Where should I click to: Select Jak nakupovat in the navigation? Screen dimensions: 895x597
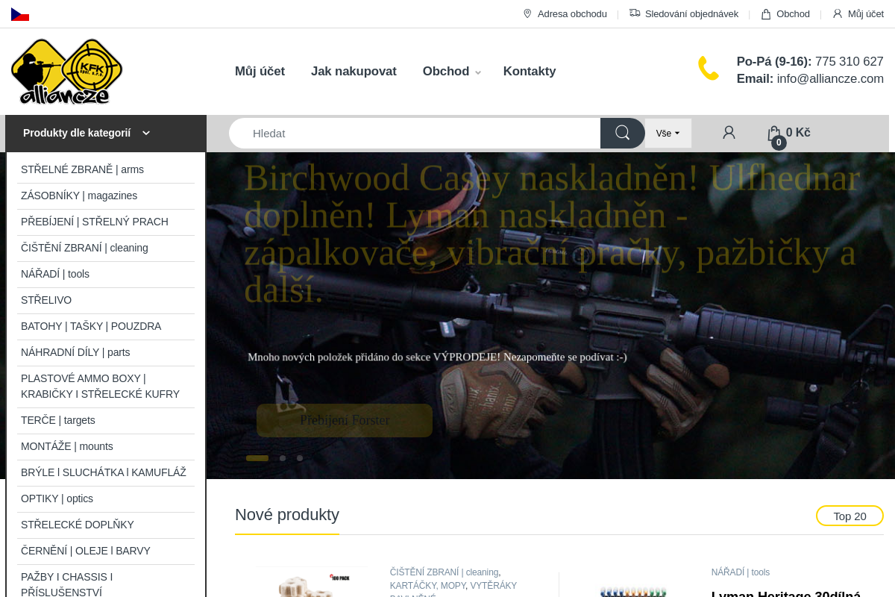(x=354, y=71)
